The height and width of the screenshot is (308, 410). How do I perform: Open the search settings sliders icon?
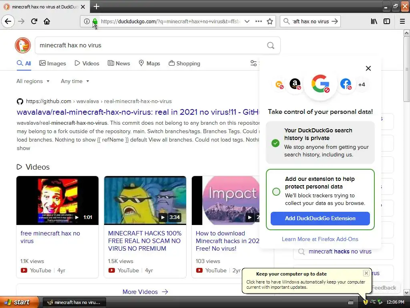[253, 63]
